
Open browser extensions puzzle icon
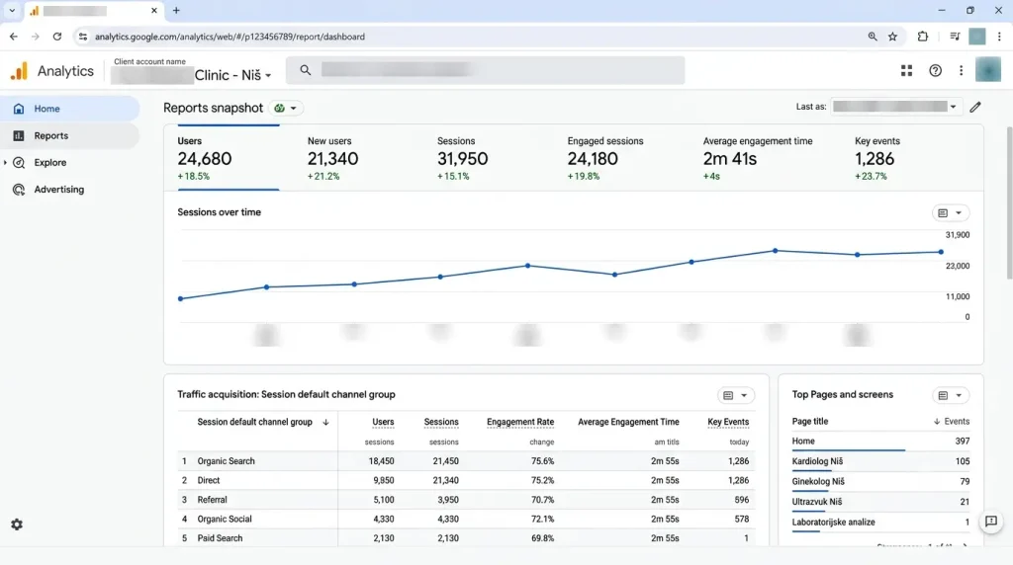coord(923,37)
